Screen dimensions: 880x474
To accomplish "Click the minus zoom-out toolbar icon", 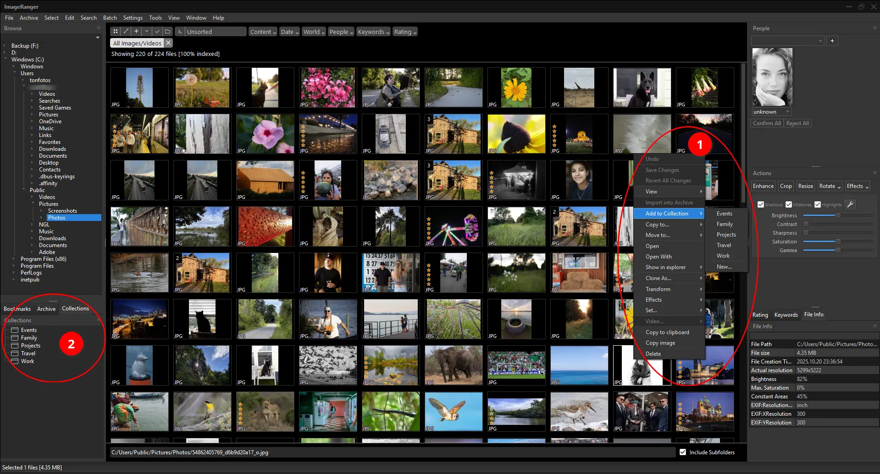I will (x=147, y=31).
